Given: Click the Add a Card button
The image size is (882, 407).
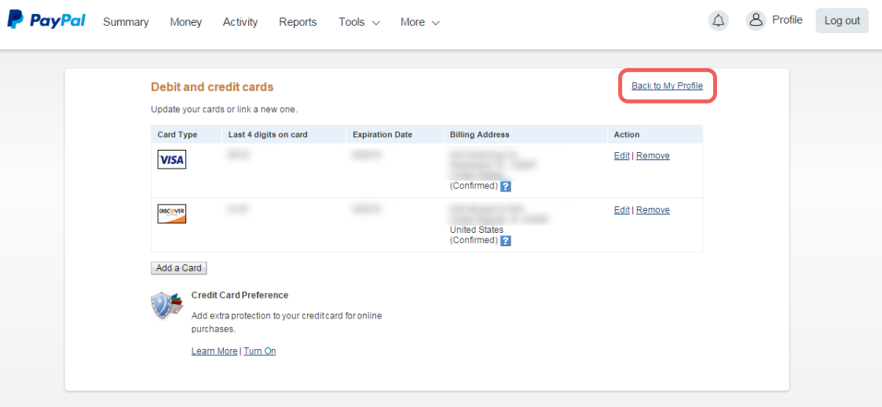Looking at the screenshot, I should click(x=179, y=267).
